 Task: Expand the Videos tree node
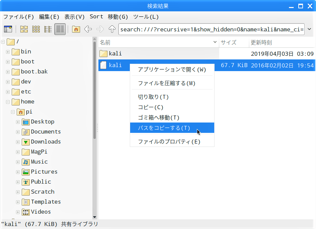(18, 212)
